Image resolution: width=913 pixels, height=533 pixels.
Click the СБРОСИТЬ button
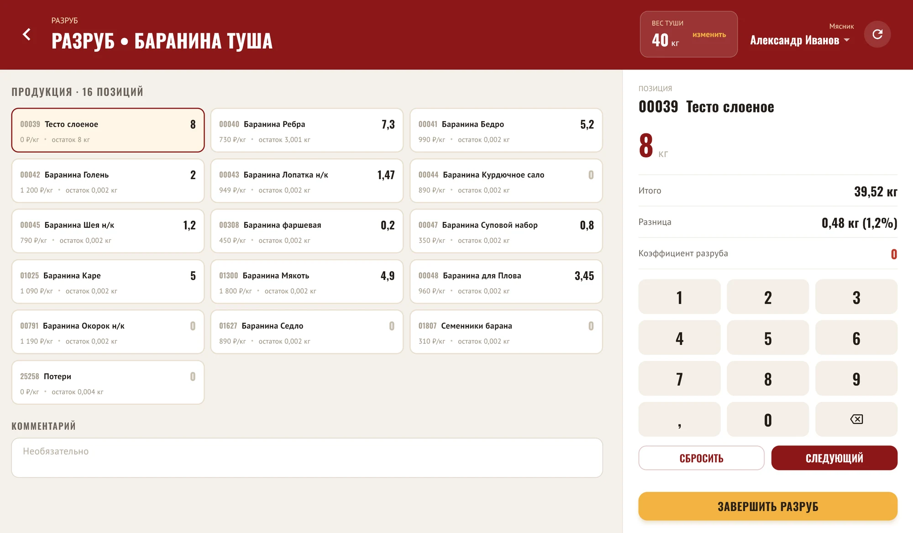pos(701,458)
